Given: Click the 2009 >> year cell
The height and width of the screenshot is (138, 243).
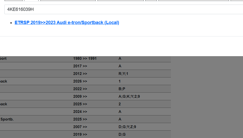Looking at the screenshot, I should (x=80, y=96).
